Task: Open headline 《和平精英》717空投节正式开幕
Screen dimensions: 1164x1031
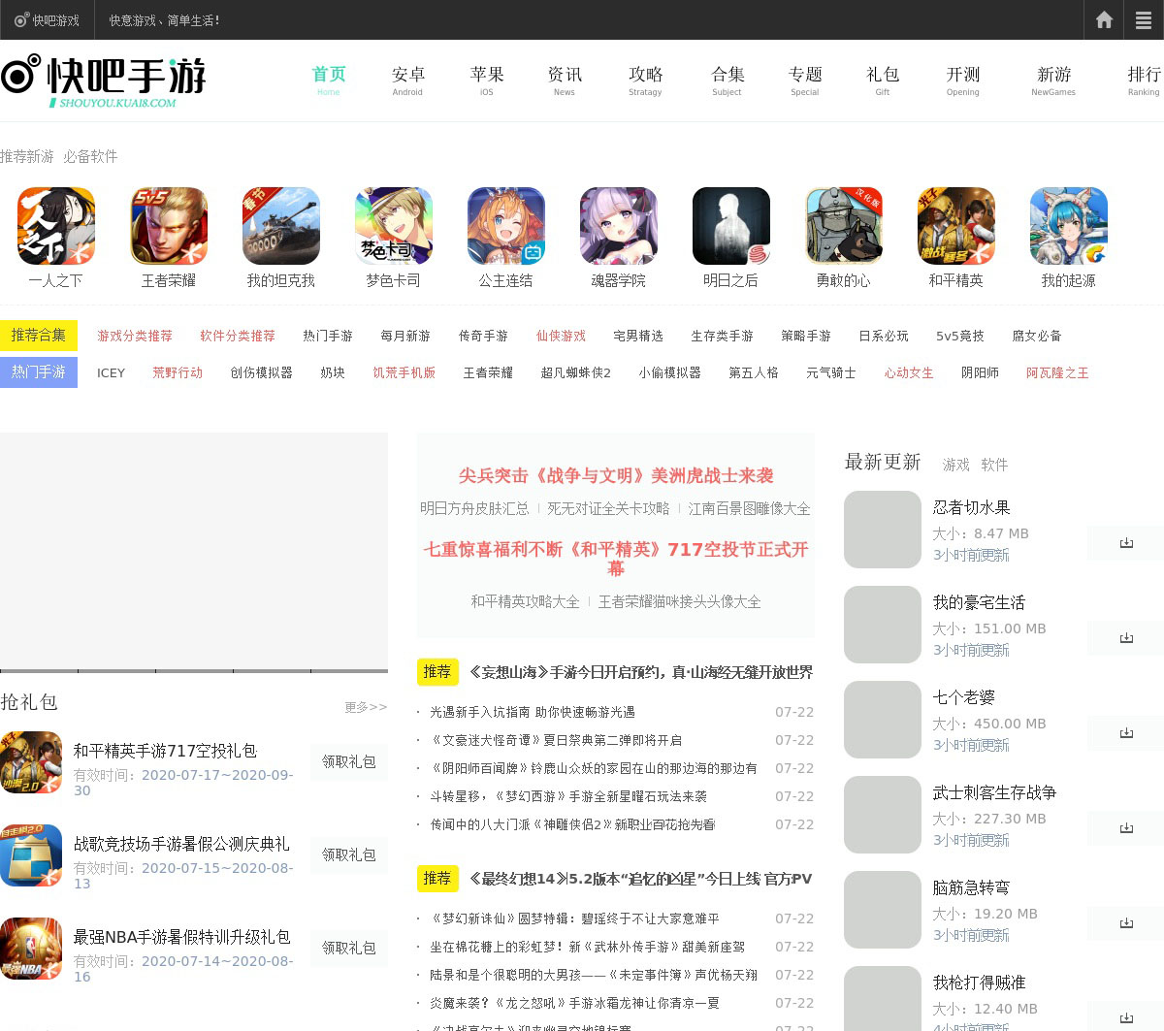Action: pos(616,559)
